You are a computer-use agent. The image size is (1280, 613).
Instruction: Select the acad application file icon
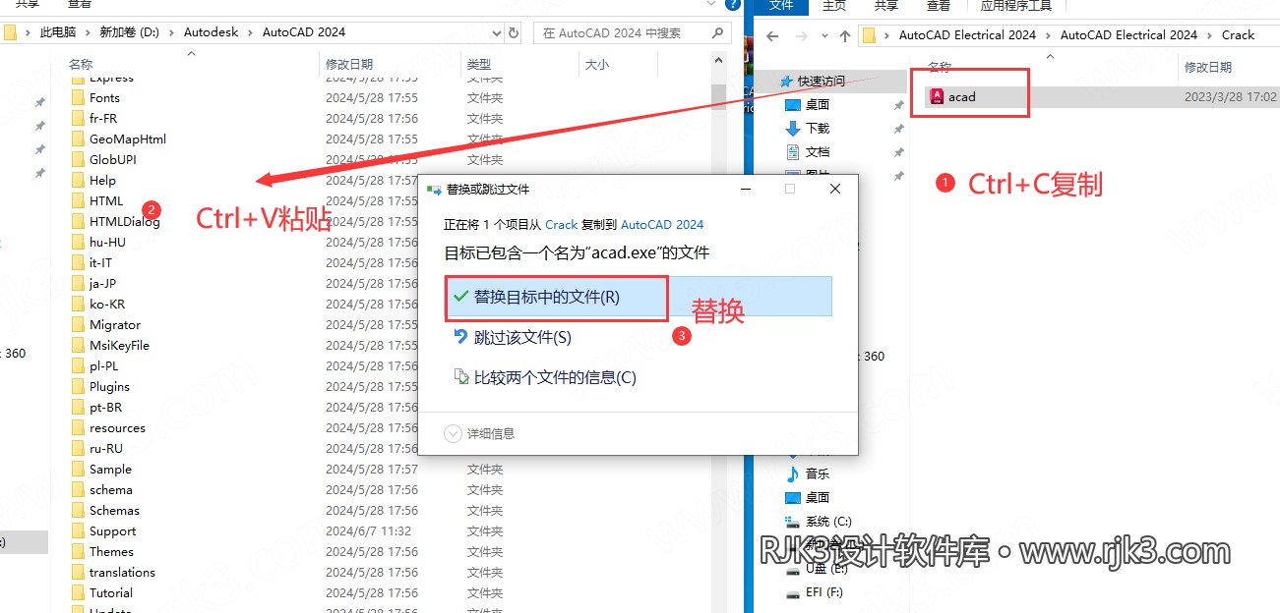click(x=937, y=96)
